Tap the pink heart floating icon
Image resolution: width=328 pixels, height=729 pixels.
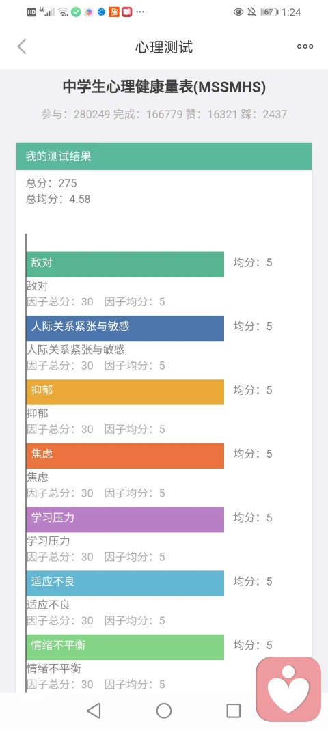(288, 689)
